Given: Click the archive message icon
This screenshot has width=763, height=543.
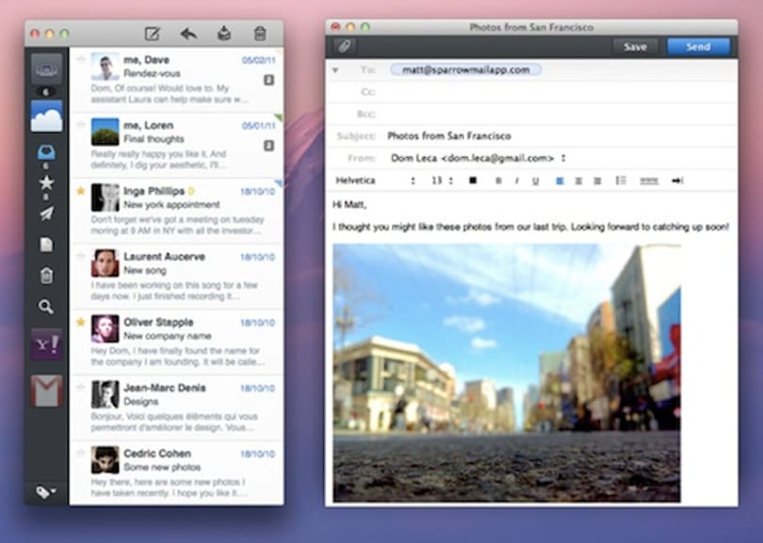Looking at the screenshot, I should (x=224, y=34).
